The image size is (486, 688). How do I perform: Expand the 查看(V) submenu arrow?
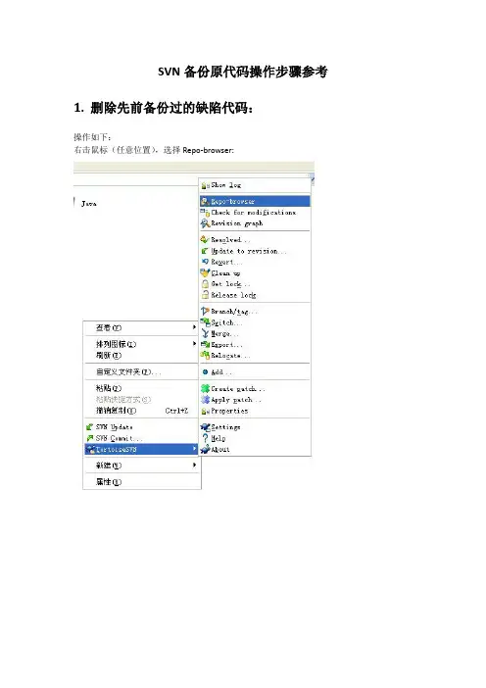click(x=194, y=327)
